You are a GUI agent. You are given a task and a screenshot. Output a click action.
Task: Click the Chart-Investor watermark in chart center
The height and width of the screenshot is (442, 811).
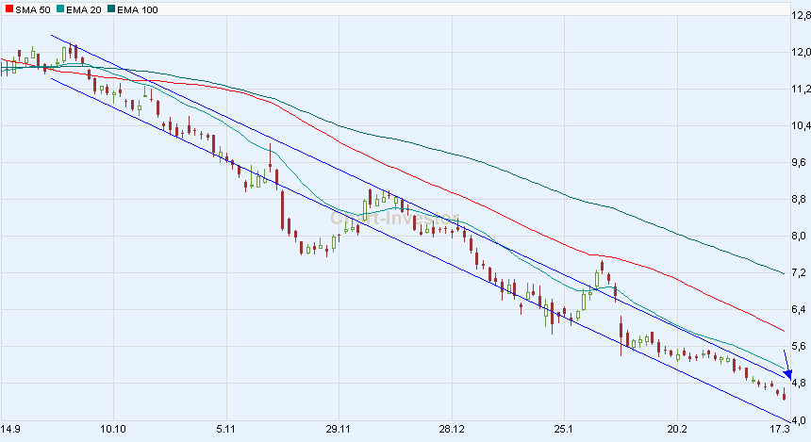coord(392,218)
